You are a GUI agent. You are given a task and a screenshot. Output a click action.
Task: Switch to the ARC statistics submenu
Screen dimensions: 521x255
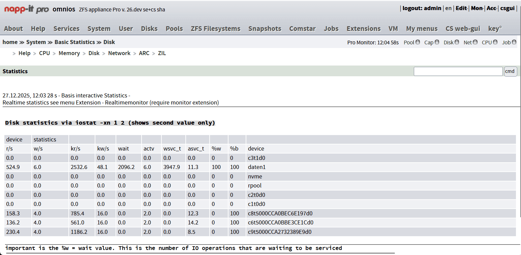pos(144,53)
